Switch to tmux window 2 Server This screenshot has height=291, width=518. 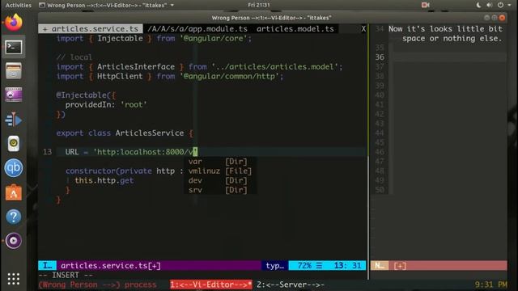tap(291, 285)
